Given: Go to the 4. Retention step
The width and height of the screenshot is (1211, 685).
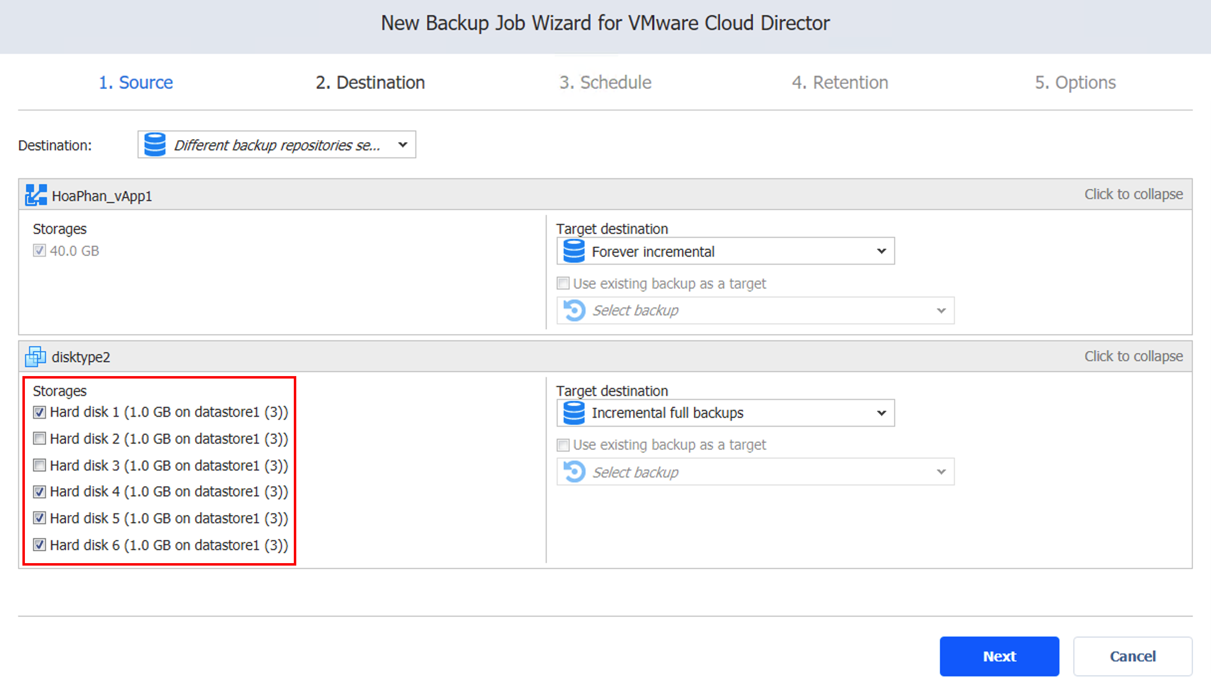Looking at the screenshot, I should pos(840,83).
